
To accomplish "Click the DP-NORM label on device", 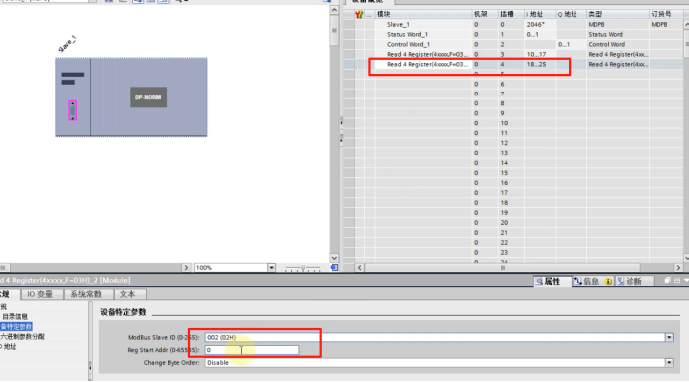I will click(148, 97).
